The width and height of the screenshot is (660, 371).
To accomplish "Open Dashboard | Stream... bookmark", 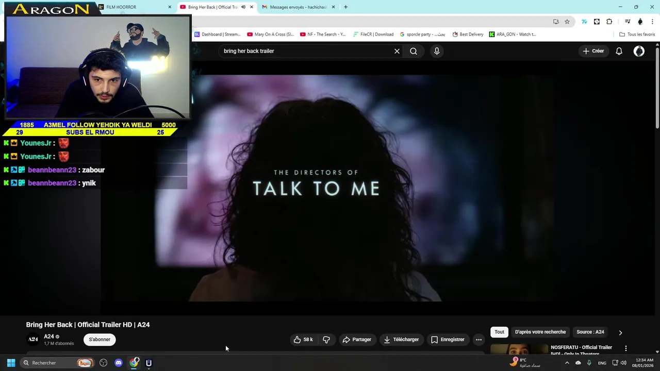I will 217,35.
